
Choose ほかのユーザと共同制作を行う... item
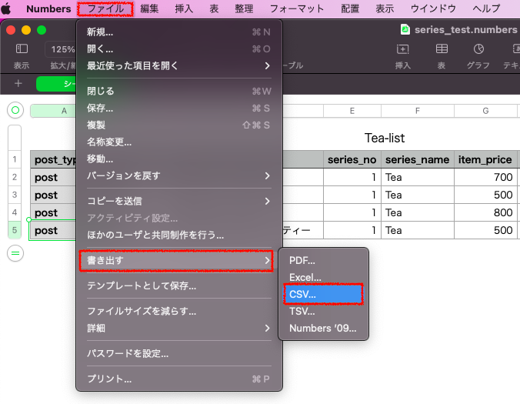[179, 235]
